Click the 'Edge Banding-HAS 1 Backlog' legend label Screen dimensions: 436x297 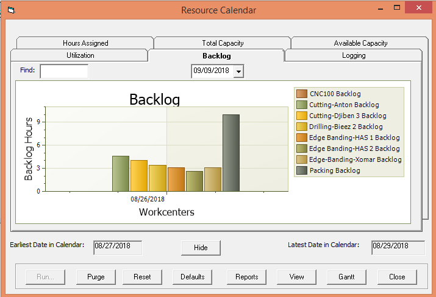(354, 138)
